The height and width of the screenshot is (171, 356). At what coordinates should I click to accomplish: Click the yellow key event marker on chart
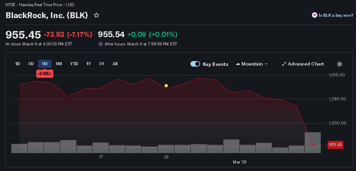coord(166,86)
